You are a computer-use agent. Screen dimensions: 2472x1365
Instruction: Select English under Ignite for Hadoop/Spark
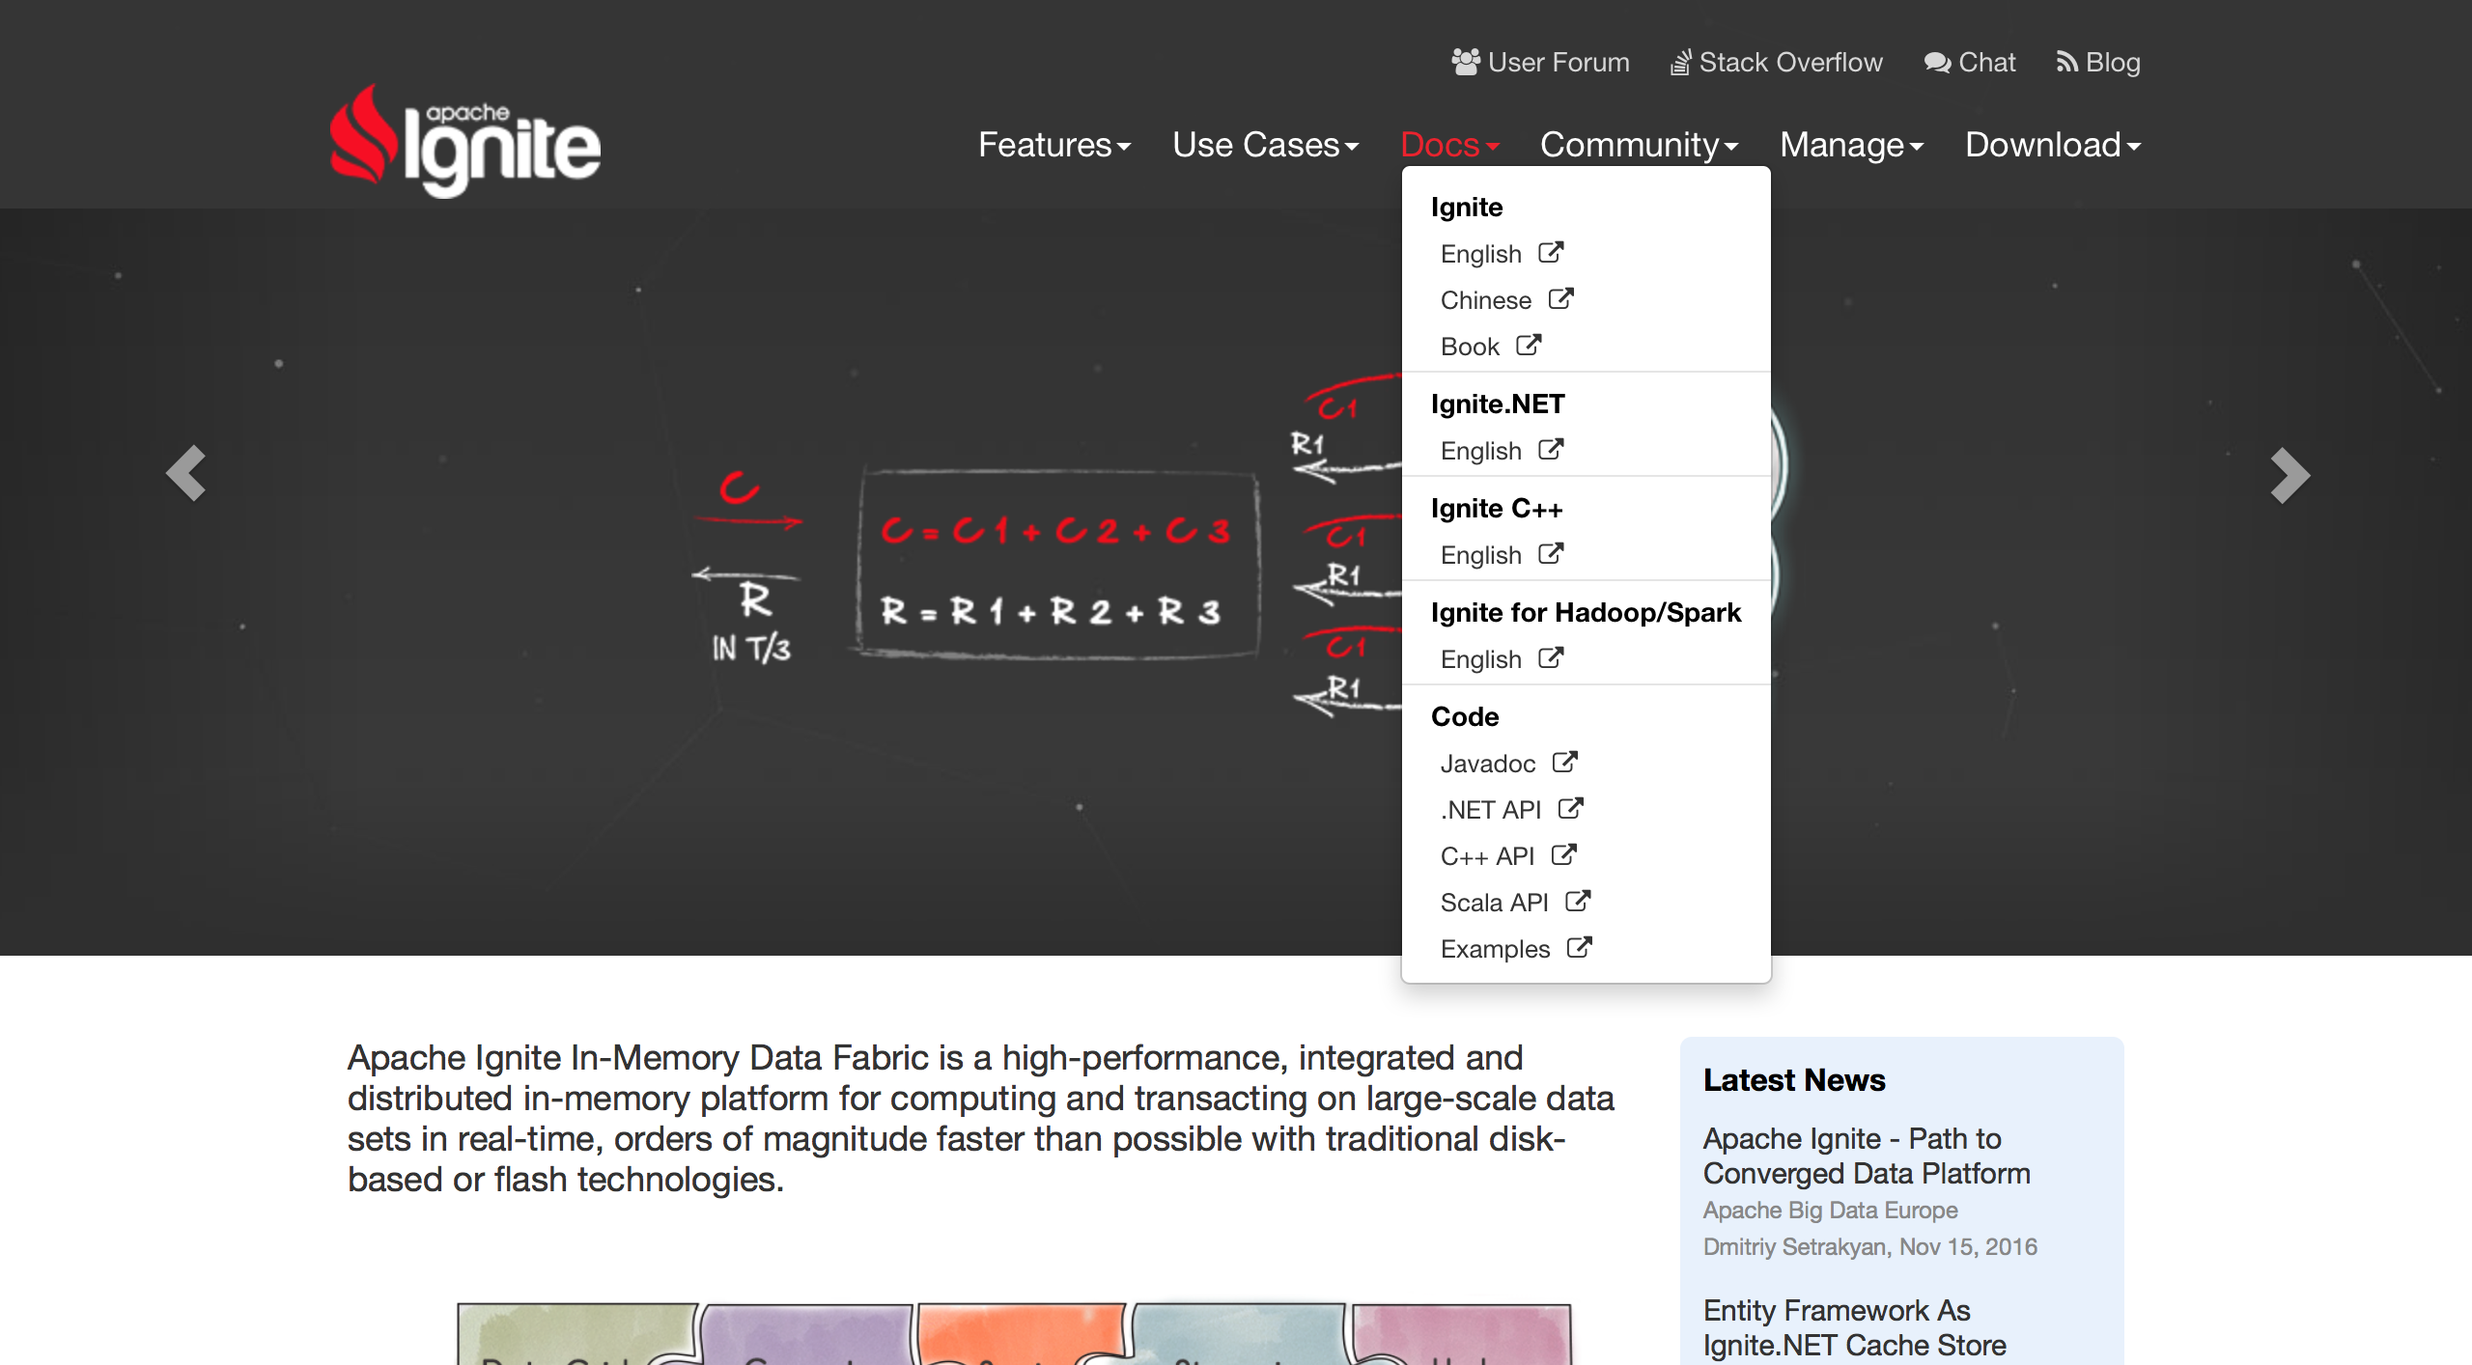(x=1481, y=659)
